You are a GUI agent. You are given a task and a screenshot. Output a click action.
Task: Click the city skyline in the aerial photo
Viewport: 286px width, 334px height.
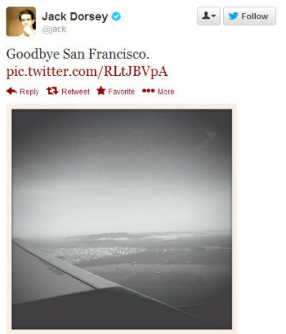(x=100, y=252)
